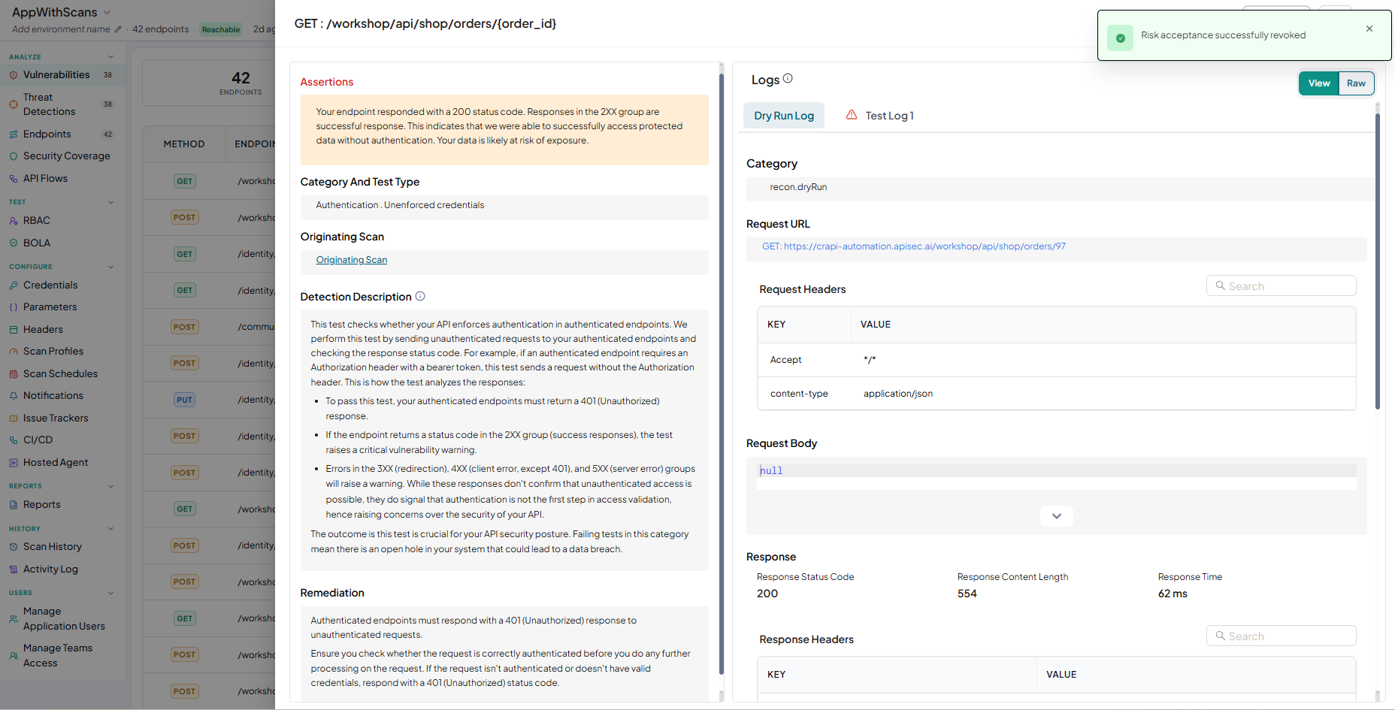Click the Logs info icon
This screenshot has height=710, width=1395.
pyautogui.click(x=788, y=78)
